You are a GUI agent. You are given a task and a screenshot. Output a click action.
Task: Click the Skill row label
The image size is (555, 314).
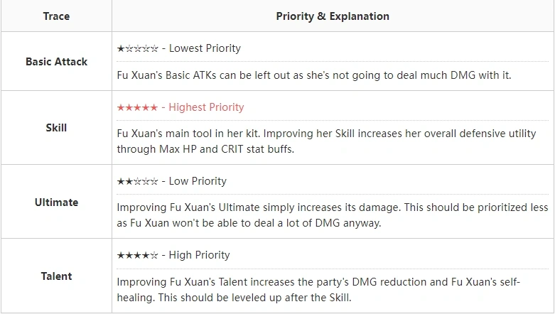point(56,128)
